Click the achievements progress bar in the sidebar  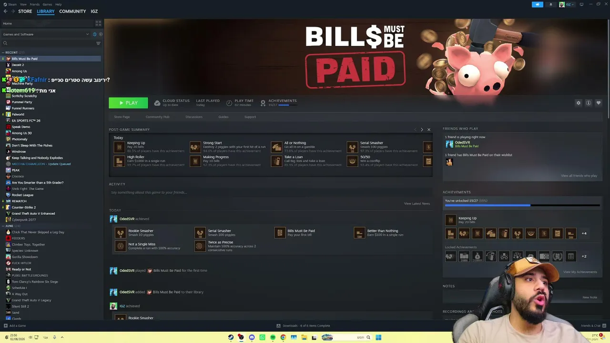[x=522, y=205]
